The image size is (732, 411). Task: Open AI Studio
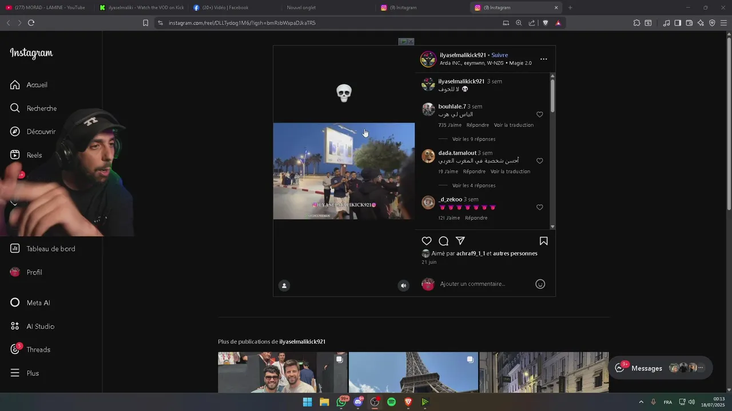[x=33, y=327]
